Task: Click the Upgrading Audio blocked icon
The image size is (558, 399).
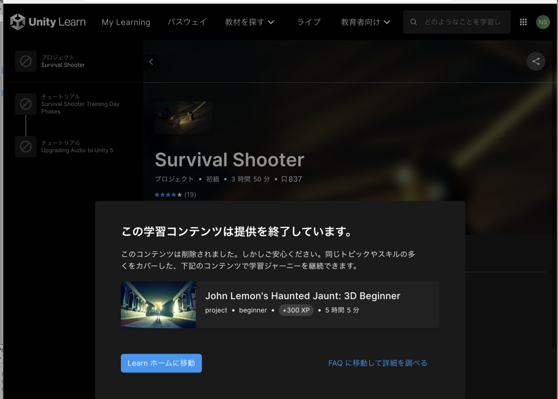Action: (x=26, y=147)
